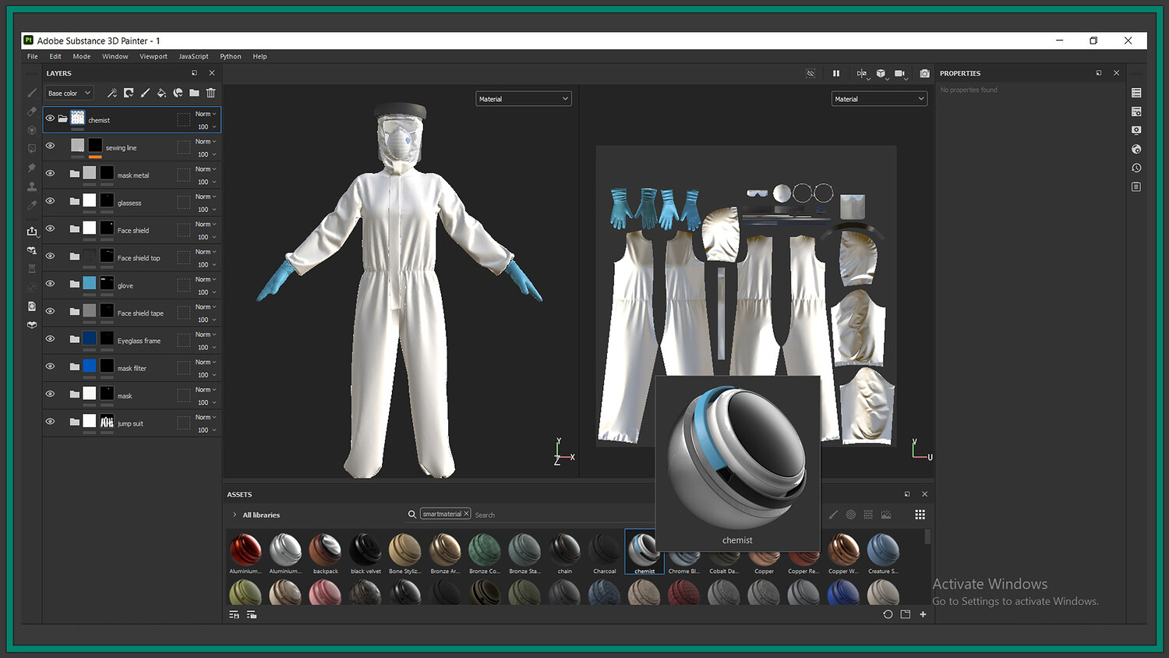Select the Material picker eyedropper tool

(32, 205)
